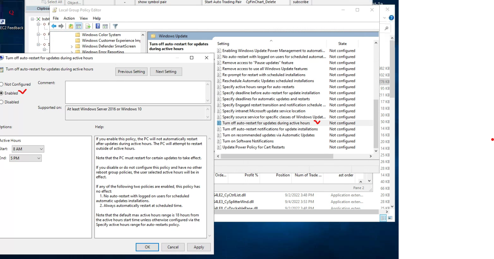Viewport: 494px width, 259px height.
Task: Click the blue Back arrow in Group Policy toolbar
Action: pyautogui.click(x=54, y=26)
